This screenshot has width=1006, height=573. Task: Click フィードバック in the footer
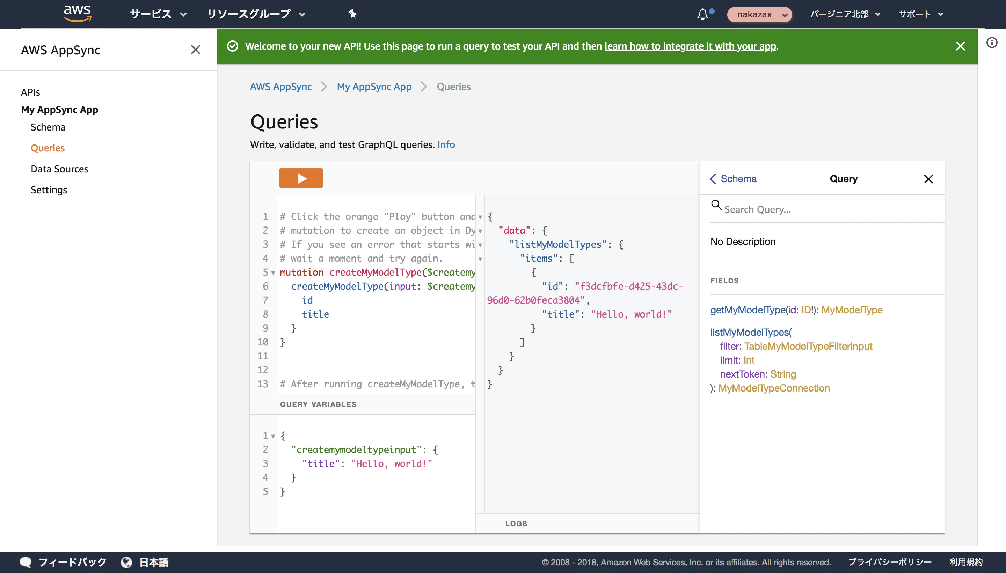(72, 562)
